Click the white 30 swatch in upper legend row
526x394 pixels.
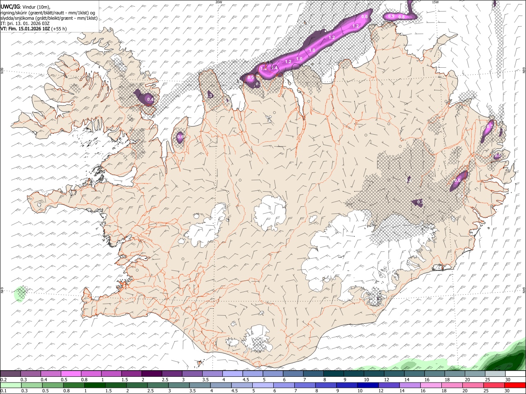pos(515,373)
